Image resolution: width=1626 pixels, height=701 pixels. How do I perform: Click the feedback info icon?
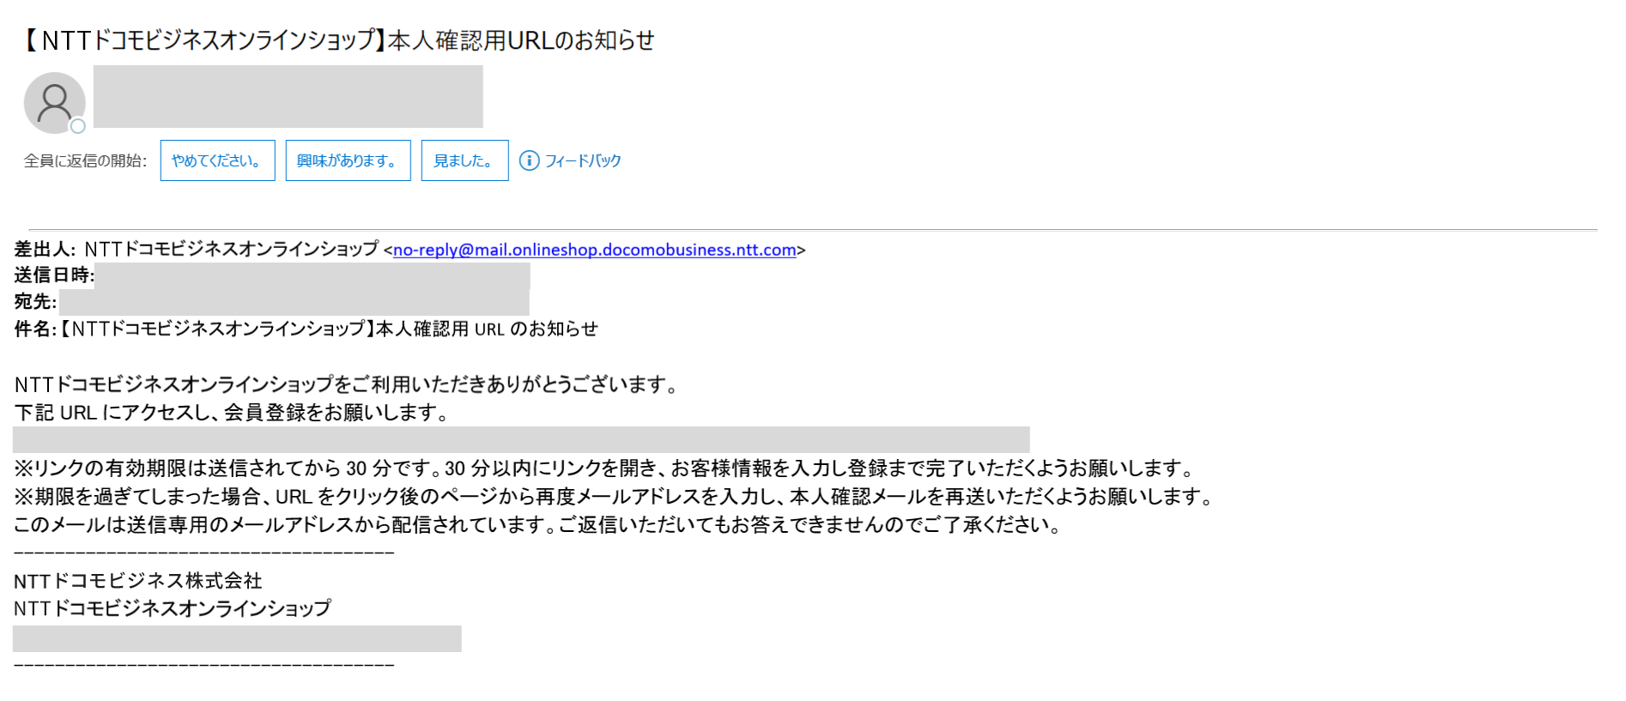pos(530,160)
